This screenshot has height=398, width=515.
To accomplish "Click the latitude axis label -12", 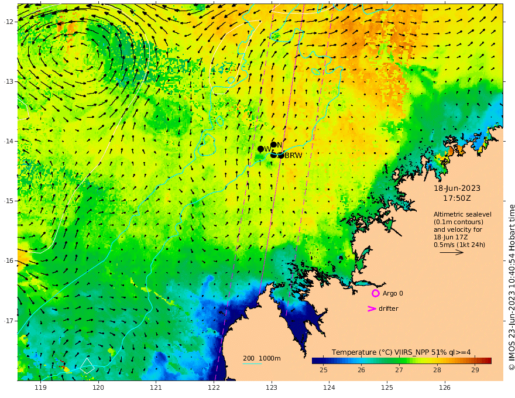I will (x=9, y=22).
